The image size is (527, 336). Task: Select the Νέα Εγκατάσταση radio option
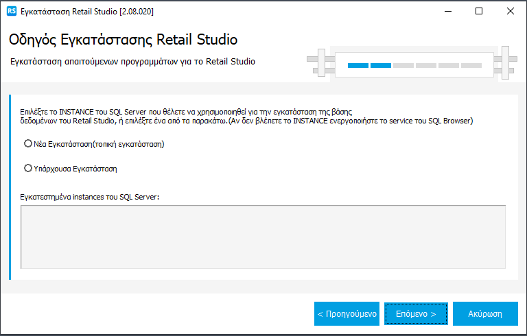point(28,144)
